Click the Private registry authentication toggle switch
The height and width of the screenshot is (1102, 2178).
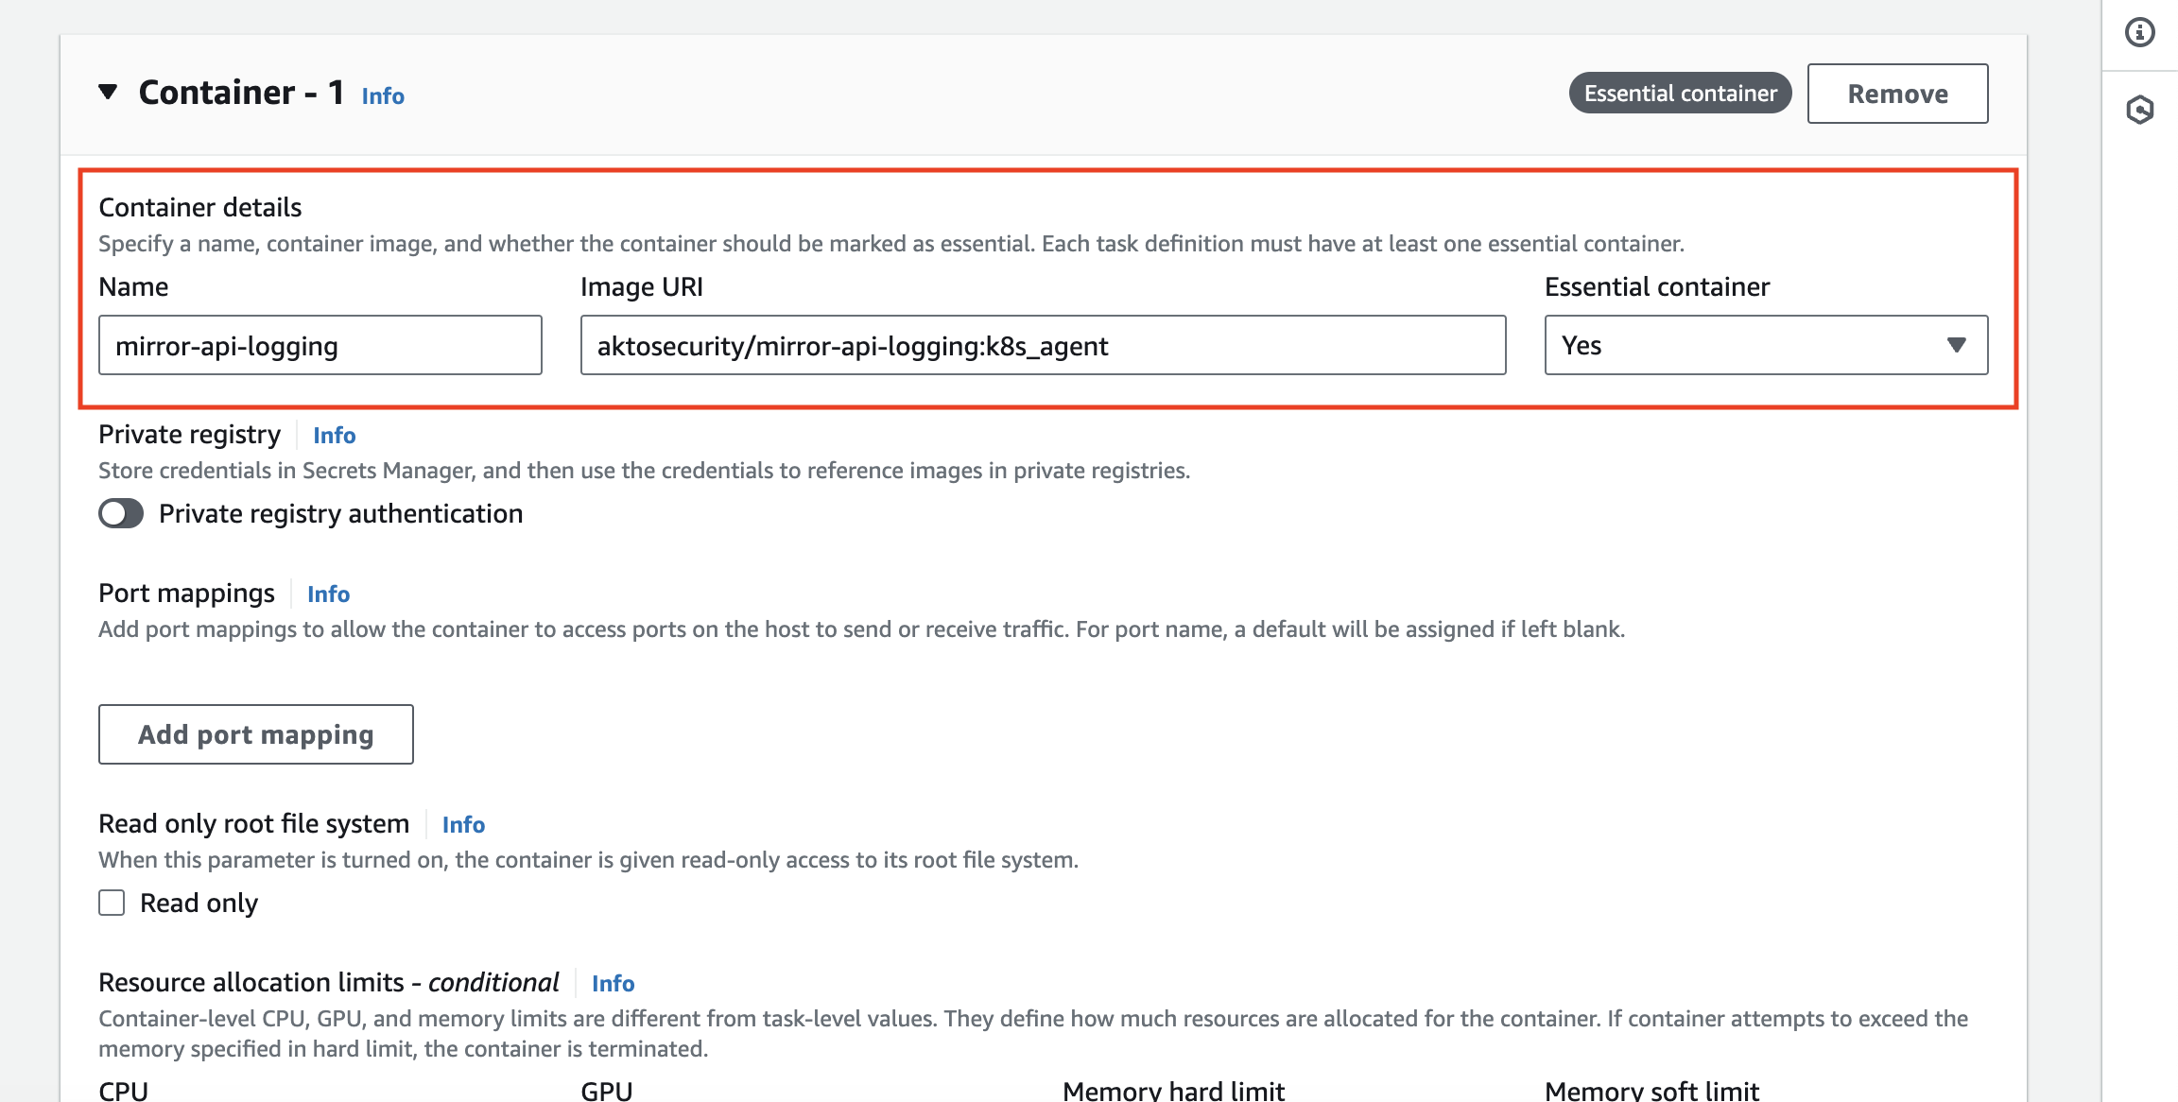pyautogui.click(x=121, y=513)
